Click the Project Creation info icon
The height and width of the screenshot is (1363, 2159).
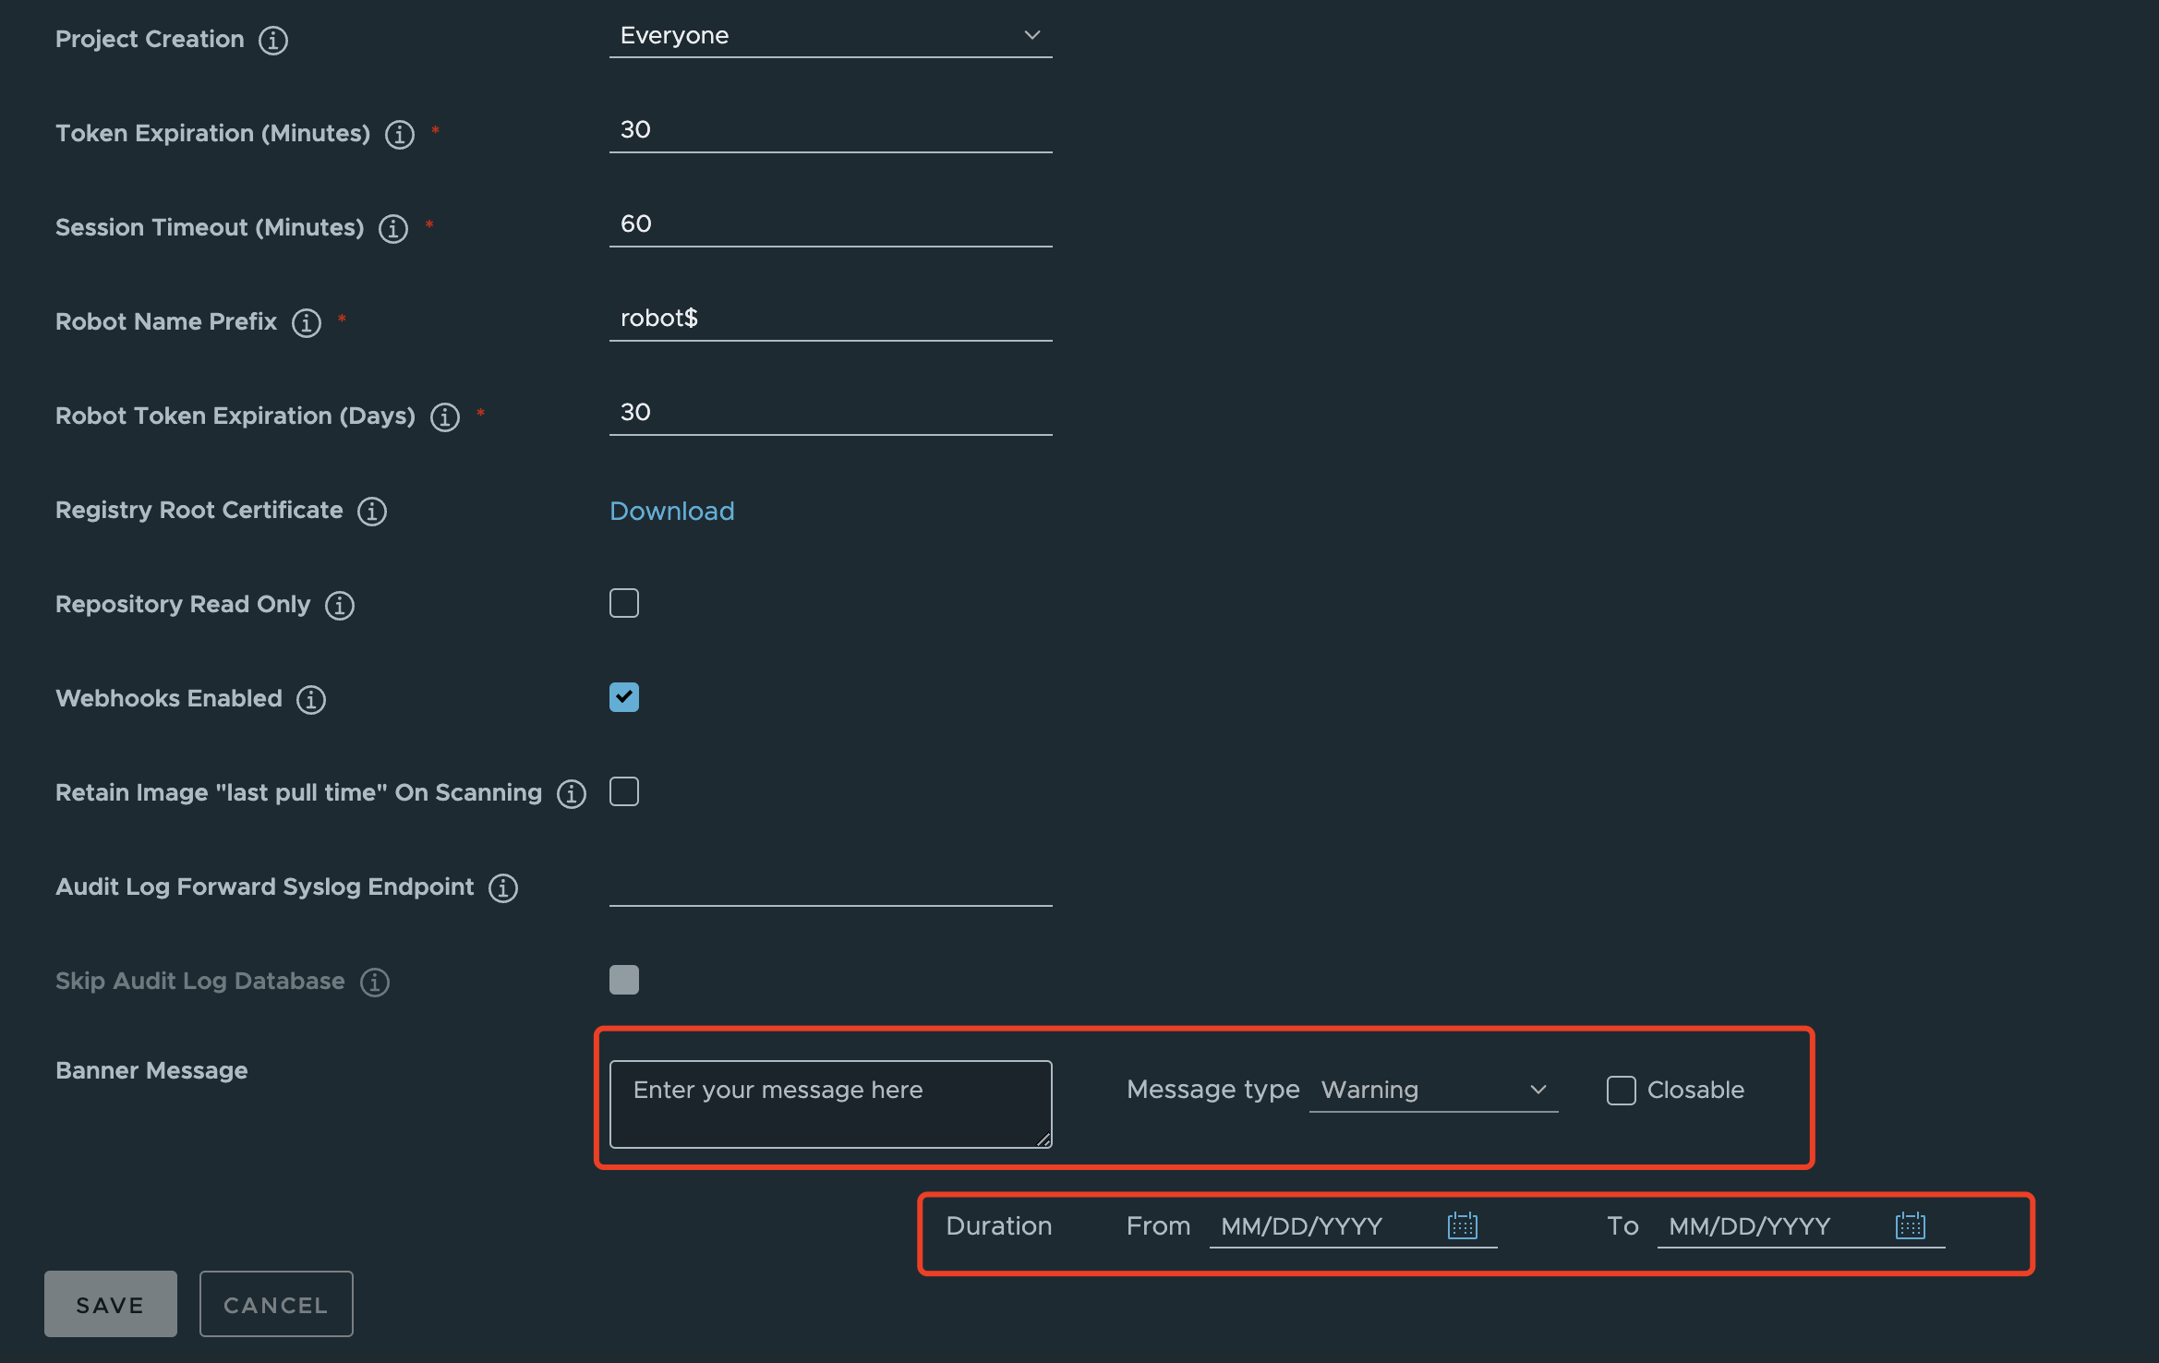point(272,40)
